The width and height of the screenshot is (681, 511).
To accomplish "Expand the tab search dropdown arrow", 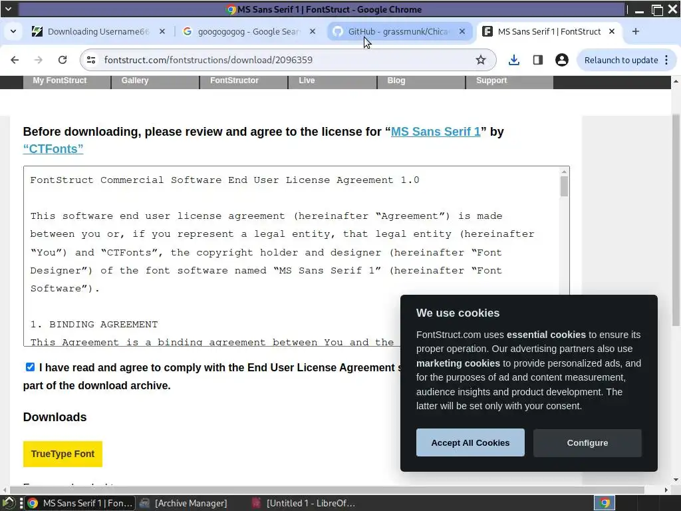I will (x=13, y=31).
